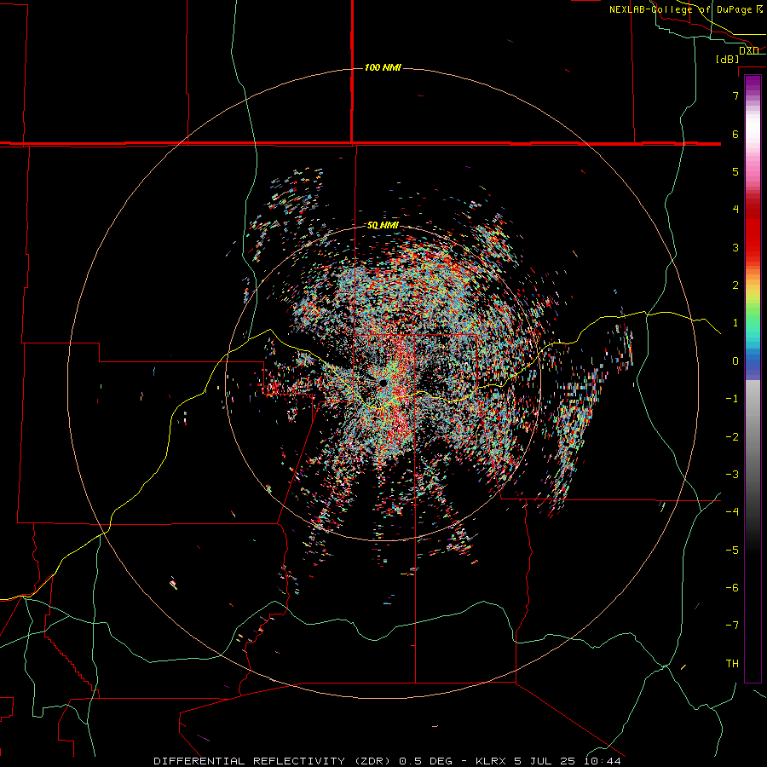Click the "-5" value on the ZDR scale
767x767 pixels.
coord(732,551)
